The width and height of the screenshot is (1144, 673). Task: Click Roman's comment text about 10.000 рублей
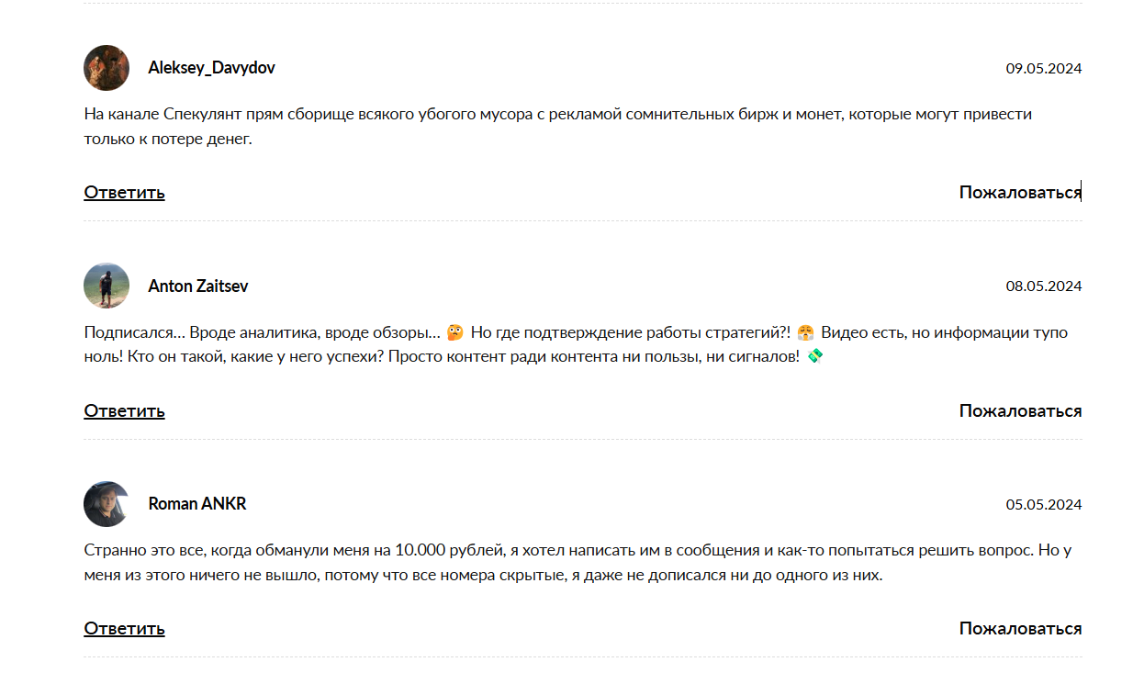point(578,563)
